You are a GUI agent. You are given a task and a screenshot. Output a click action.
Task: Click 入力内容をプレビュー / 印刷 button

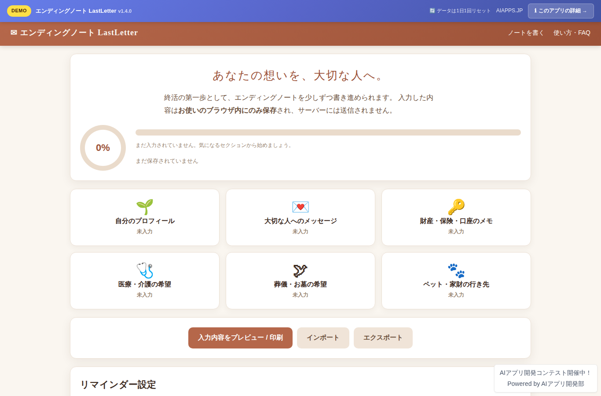click(240, 338)
